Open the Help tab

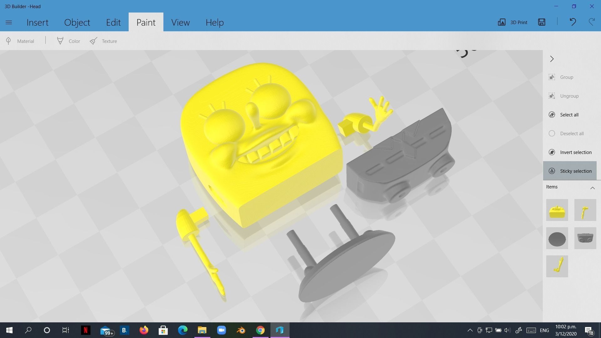coord(214,22)
